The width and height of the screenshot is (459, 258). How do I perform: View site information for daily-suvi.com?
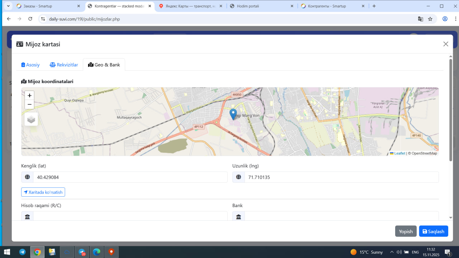click(43, 19)
